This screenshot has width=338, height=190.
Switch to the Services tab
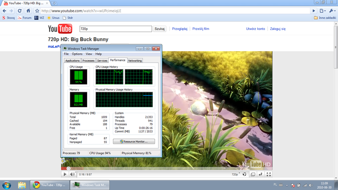pos(102,60)
